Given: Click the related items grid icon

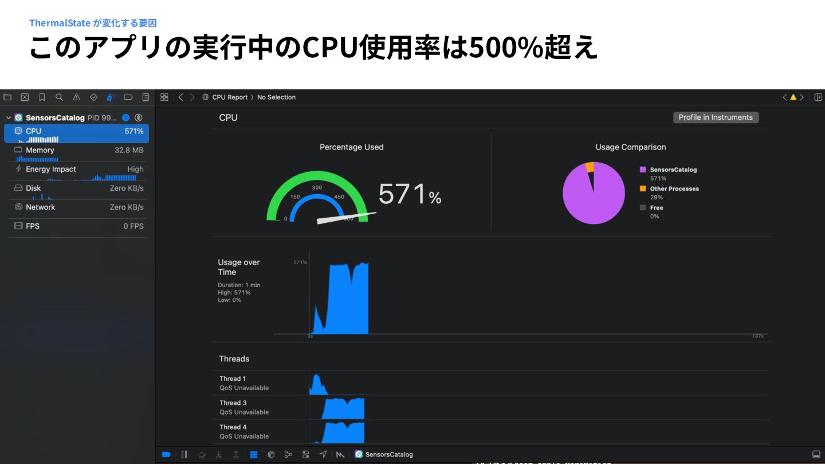Looking at the screenshot, I should coord(164,97).
